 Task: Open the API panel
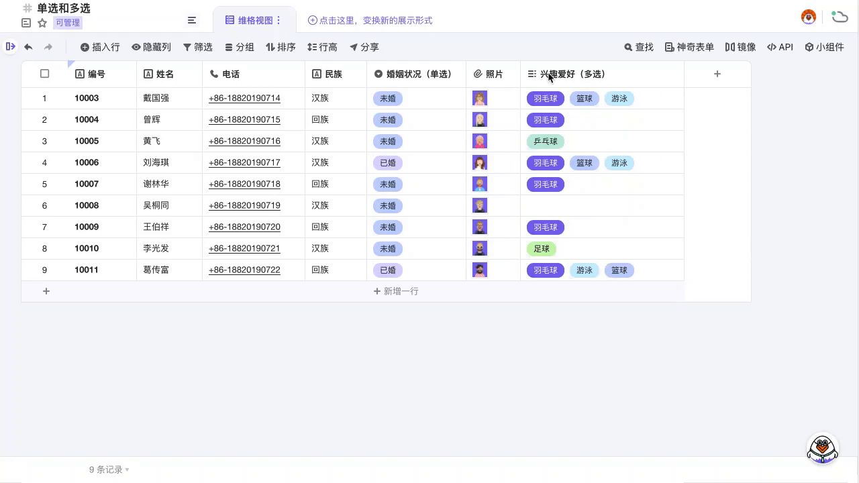(x=780, y=47)
